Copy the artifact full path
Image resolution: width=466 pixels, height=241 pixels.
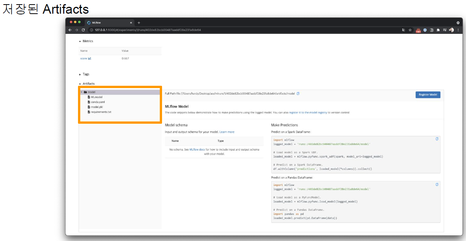tap(298, 93)
